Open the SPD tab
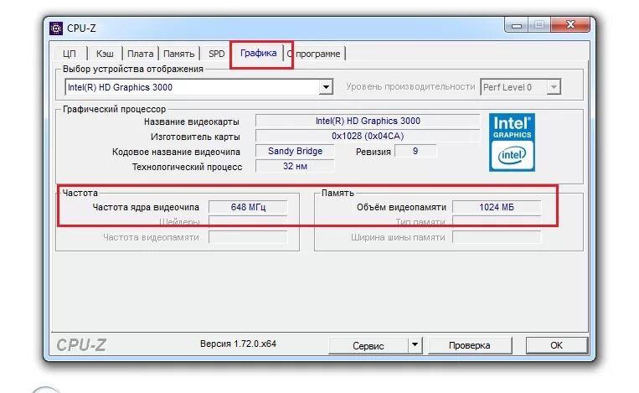Viewport: 639px width, 393px height. pyautogui.click(x=216, y=54)
